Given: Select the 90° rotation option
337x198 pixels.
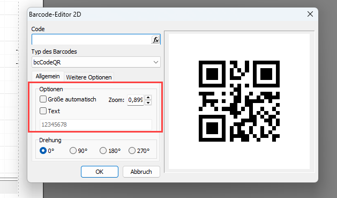Looking at the screenshot, I should pyautogui.click(x=73, y=151).
